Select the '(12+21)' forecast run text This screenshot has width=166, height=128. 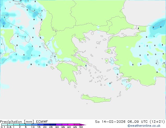(157, 122)
